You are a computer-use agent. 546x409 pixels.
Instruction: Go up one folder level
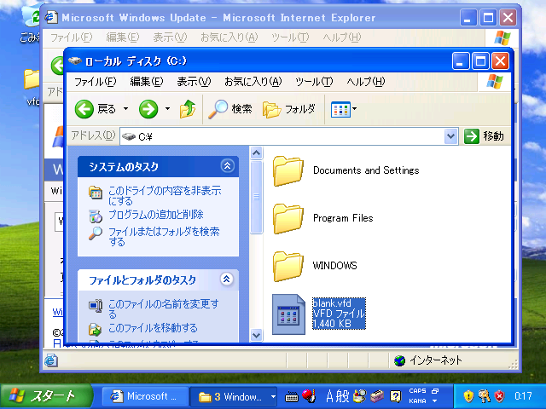tap(188, 109)
